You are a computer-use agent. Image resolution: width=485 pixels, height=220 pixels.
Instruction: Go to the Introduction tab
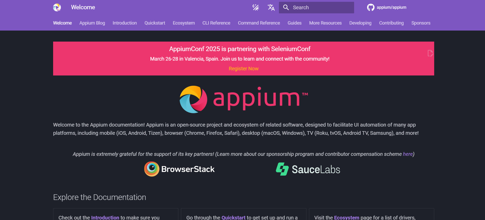click(125, 23)
